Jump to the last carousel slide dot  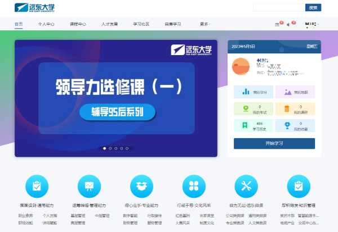click(x=127, y=148)
